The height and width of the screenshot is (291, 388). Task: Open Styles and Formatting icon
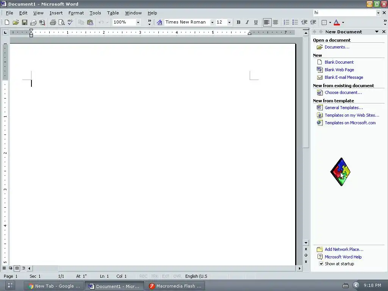160,22
